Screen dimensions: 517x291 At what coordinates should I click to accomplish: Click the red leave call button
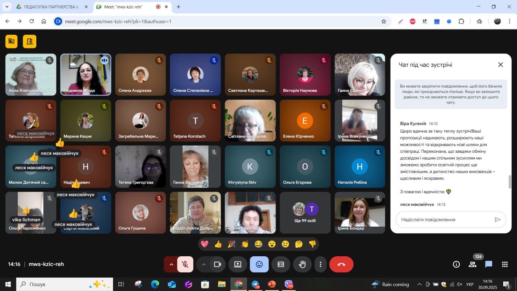pos(341,264)
